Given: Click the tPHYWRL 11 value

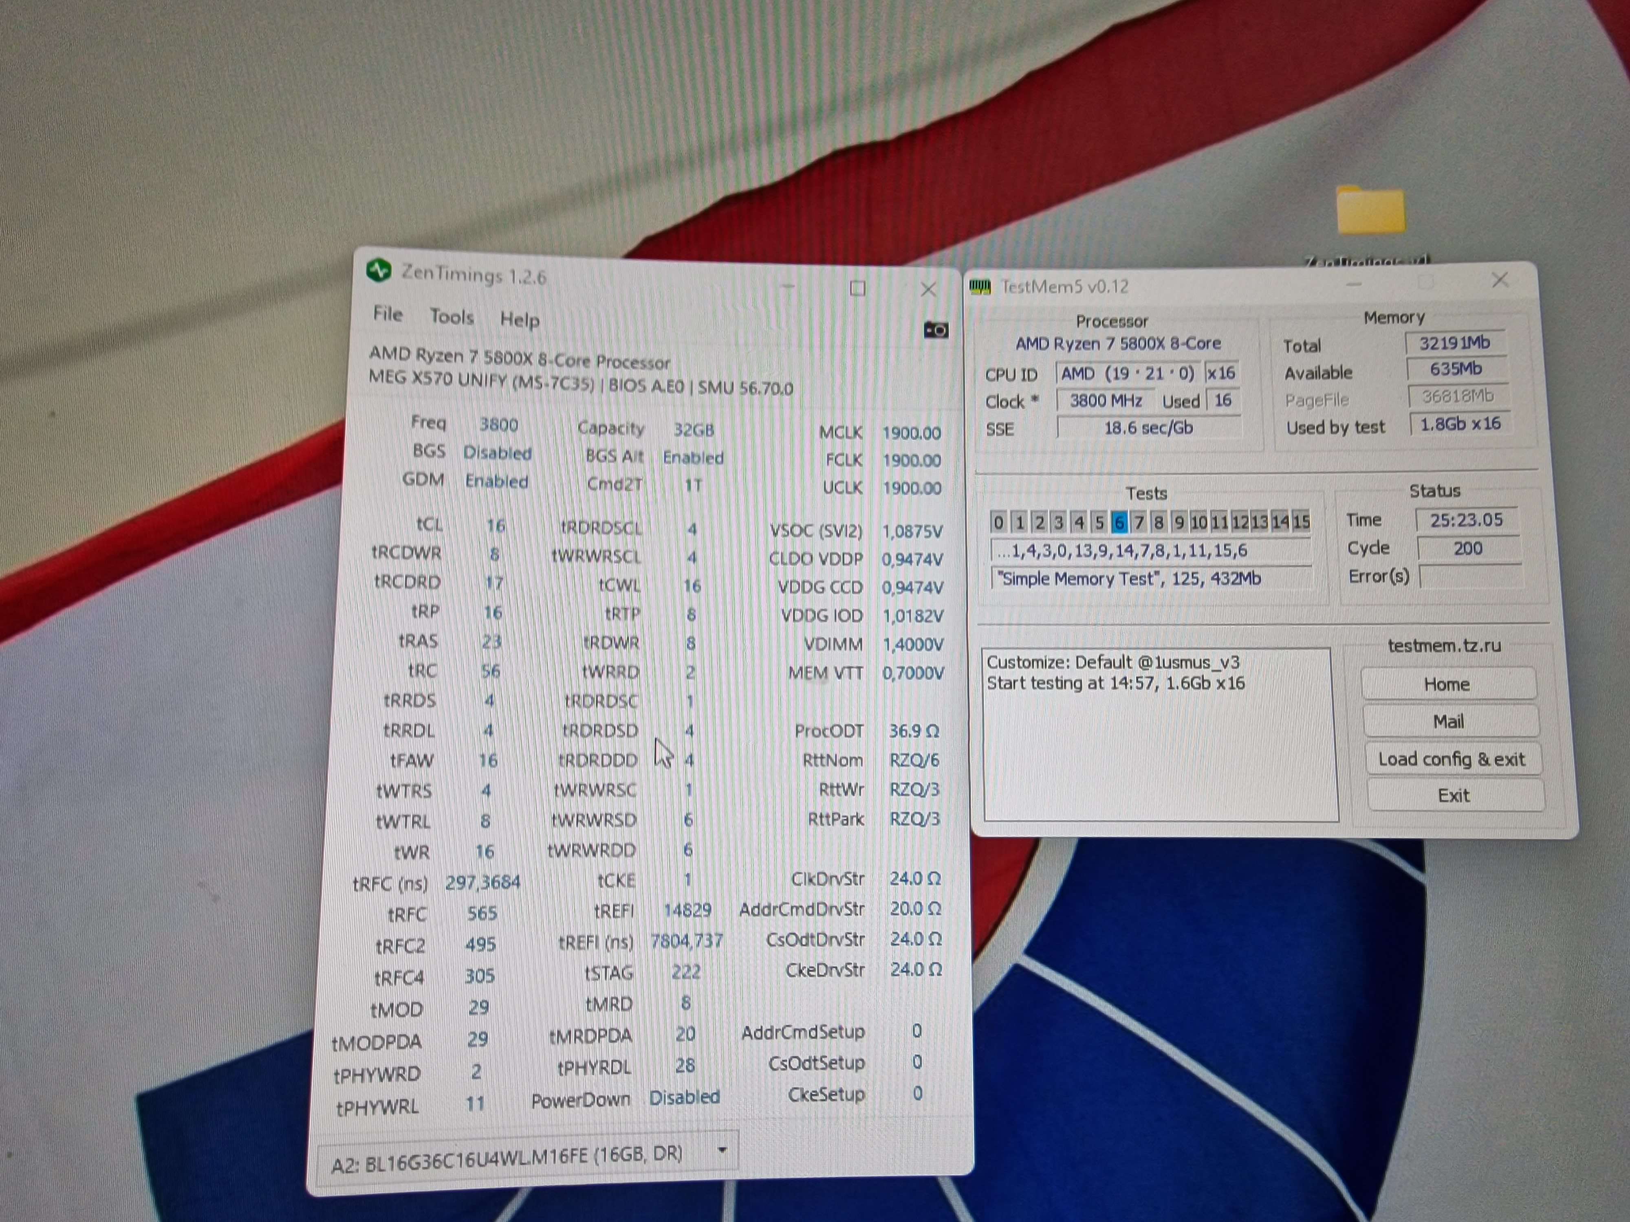Looking at the screenshot, I should [x=475, y=1103].
